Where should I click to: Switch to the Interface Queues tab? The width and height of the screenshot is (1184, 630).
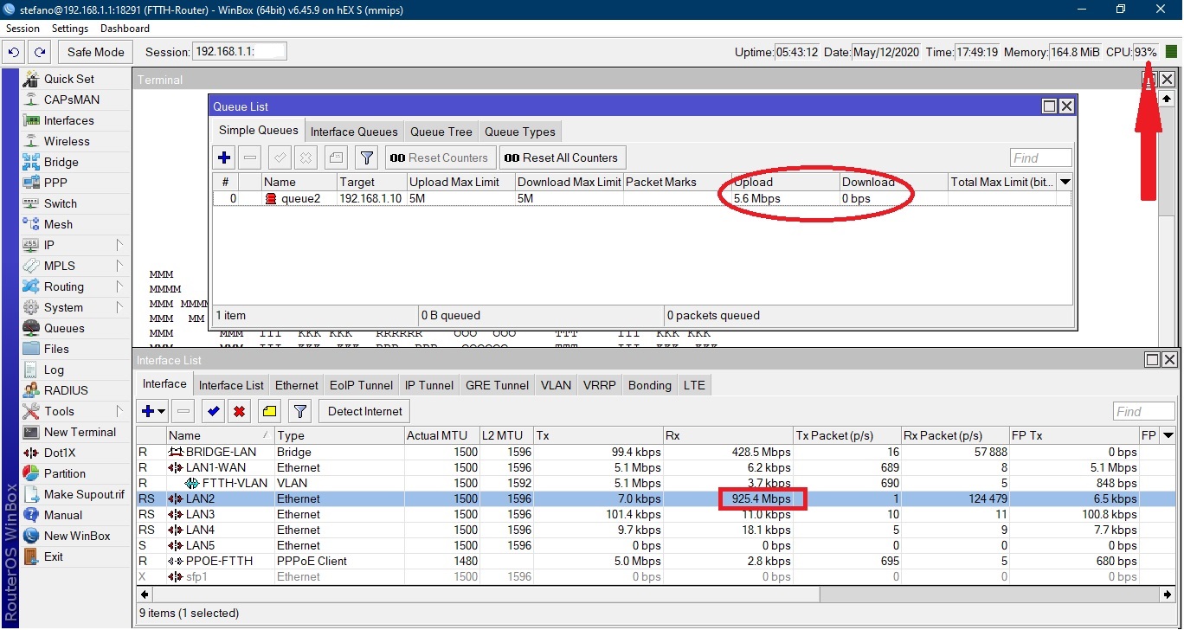[x=354, y=132]
